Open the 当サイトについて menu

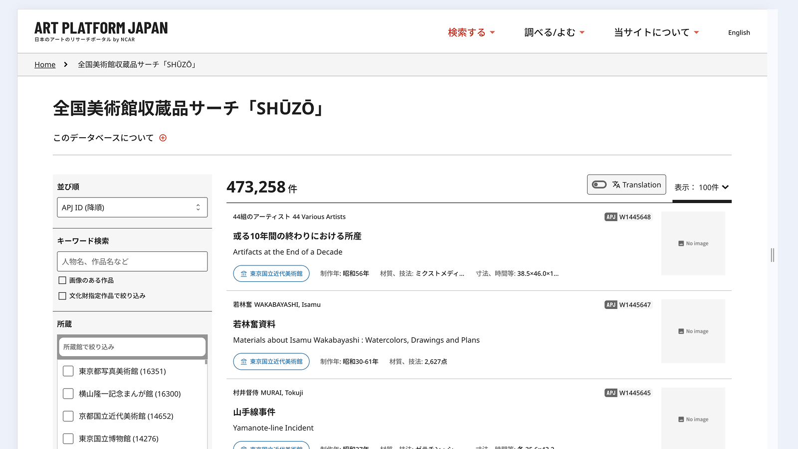click(x=656, y=32)
